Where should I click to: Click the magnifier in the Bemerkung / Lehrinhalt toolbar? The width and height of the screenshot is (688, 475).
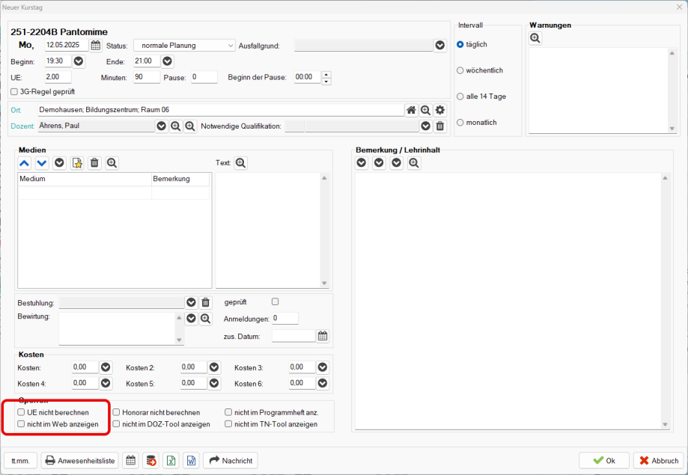(414, 163)
